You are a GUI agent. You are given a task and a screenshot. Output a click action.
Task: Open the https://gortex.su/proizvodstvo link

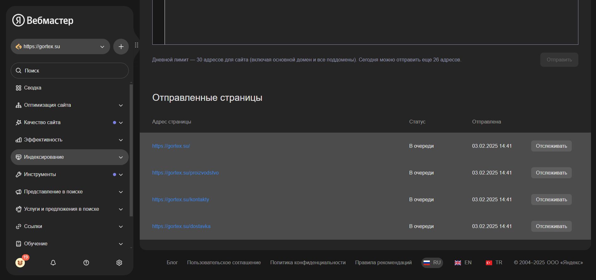[x=185, y=173]
